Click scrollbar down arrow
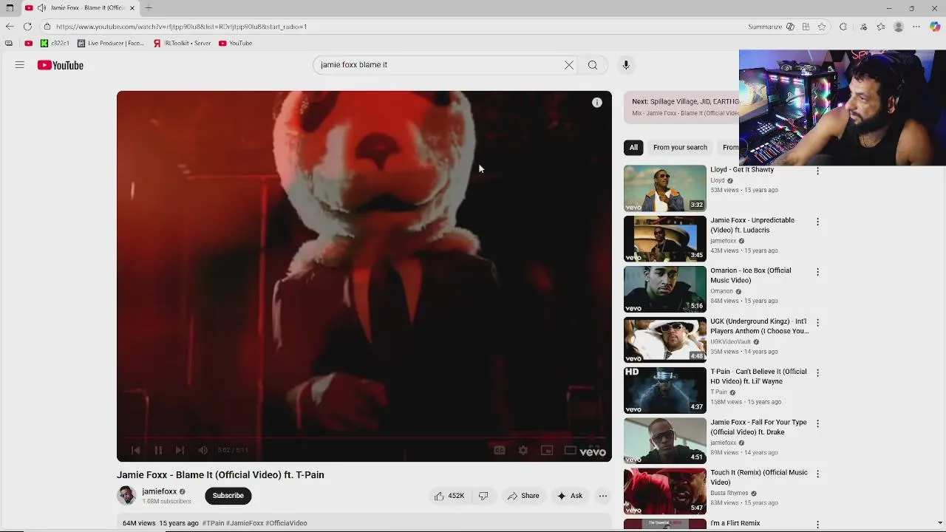Screen dimensions: 946x532 [940, 523]
